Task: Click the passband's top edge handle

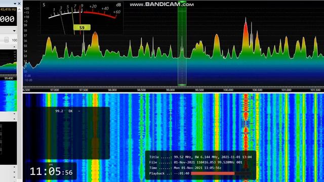Action: tap(182, 2)
